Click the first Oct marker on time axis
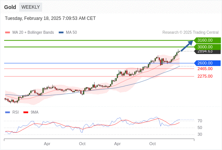Image resolution: width=222 pixels, height=150 pixels. click(x=82, y=144)
